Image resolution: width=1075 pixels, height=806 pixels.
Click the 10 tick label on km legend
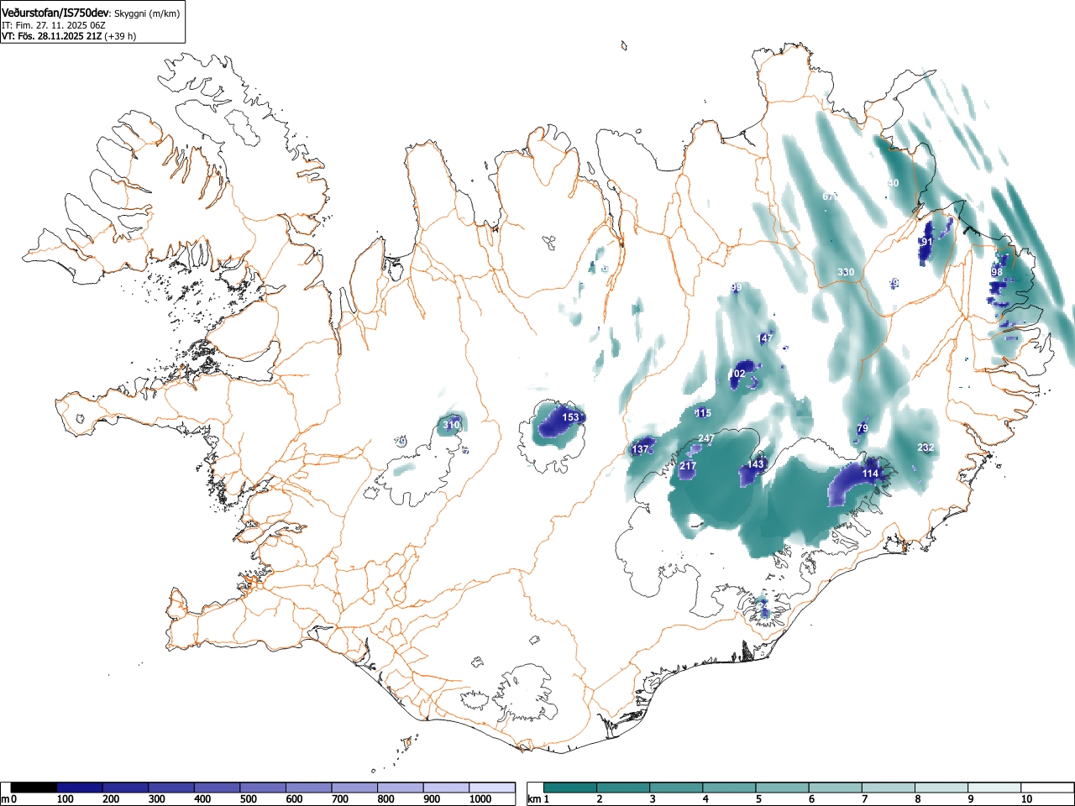1025,799
